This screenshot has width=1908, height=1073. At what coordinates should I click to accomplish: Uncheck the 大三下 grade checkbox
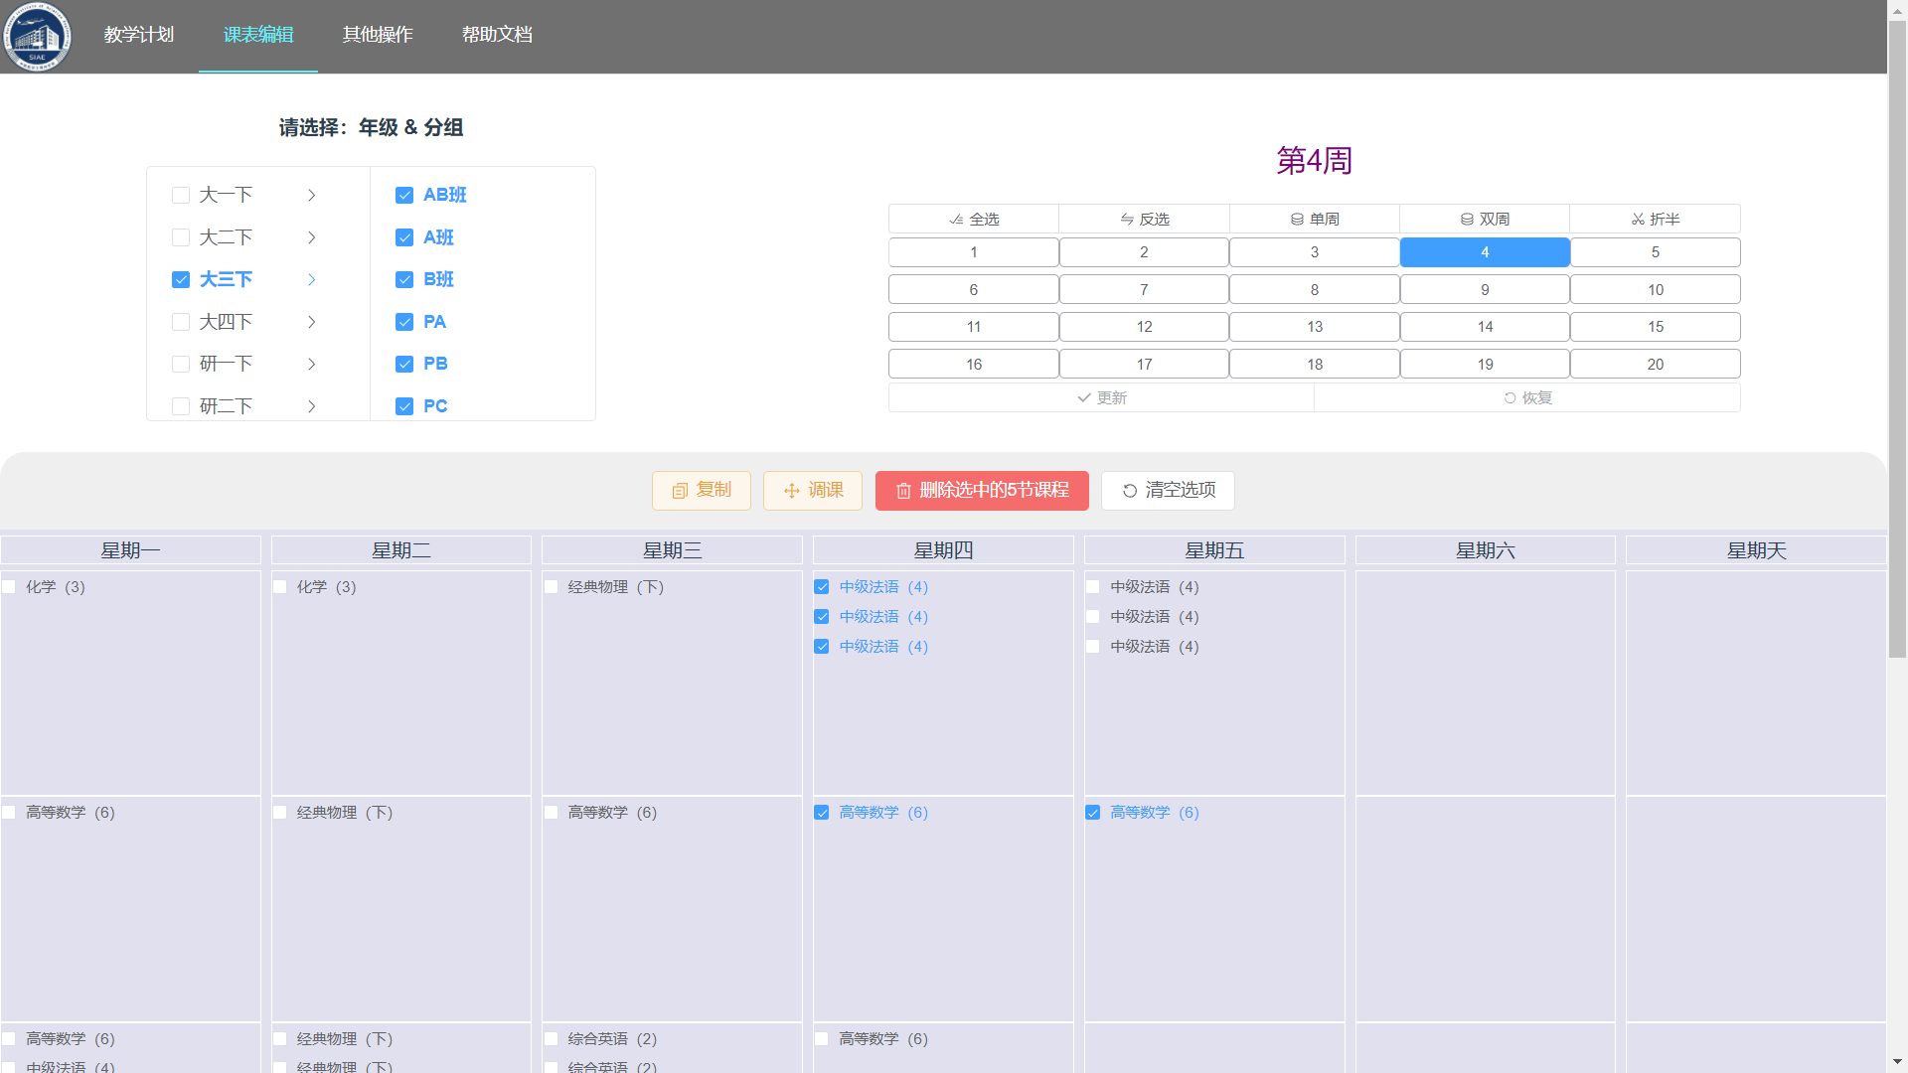click(x=181, y=280)
